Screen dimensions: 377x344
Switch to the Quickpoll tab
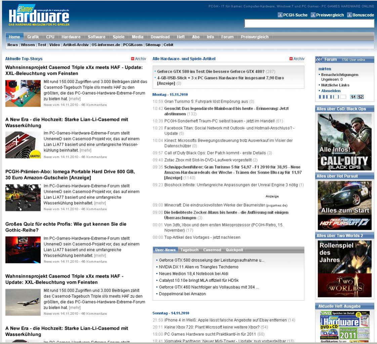coord(234,250)
